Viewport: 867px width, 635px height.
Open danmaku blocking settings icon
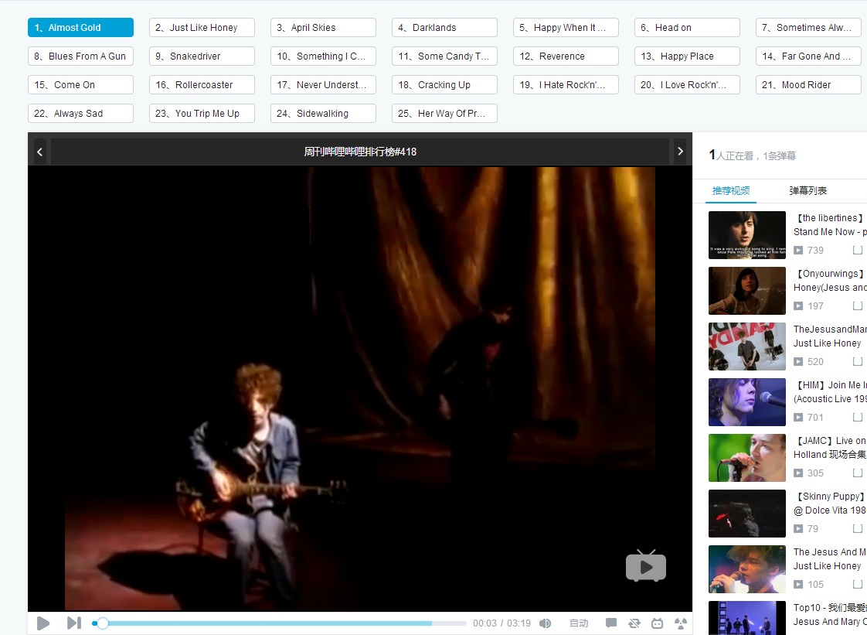coord(680,623)
